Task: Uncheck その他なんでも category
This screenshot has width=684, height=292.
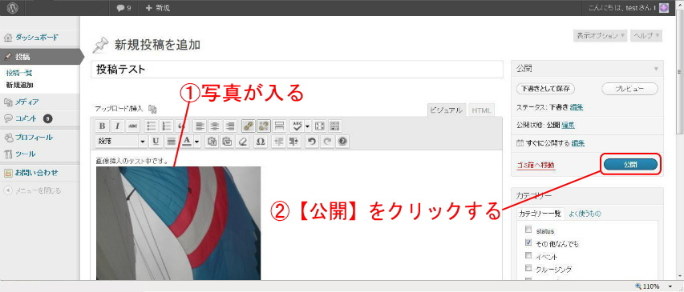Action: (528, 242)
